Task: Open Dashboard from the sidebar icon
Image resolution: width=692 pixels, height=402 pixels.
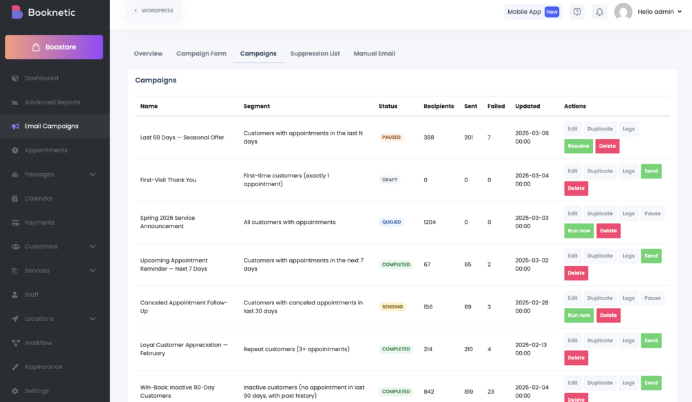Action: coord(15,78)
